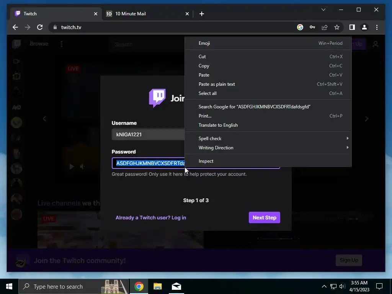This screenshot has height=294, width=392.
Task: Click the stream play button
Action: 72,167
